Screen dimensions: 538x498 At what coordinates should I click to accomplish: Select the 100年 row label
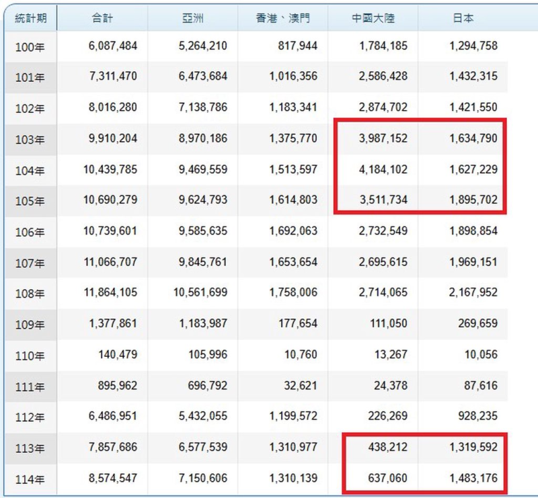pos(30,46)
